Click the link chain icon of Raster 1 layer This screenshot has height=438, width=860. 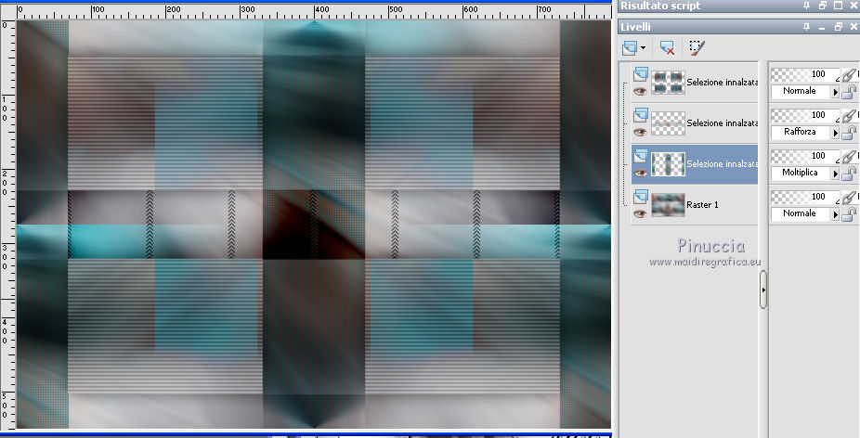850,197
